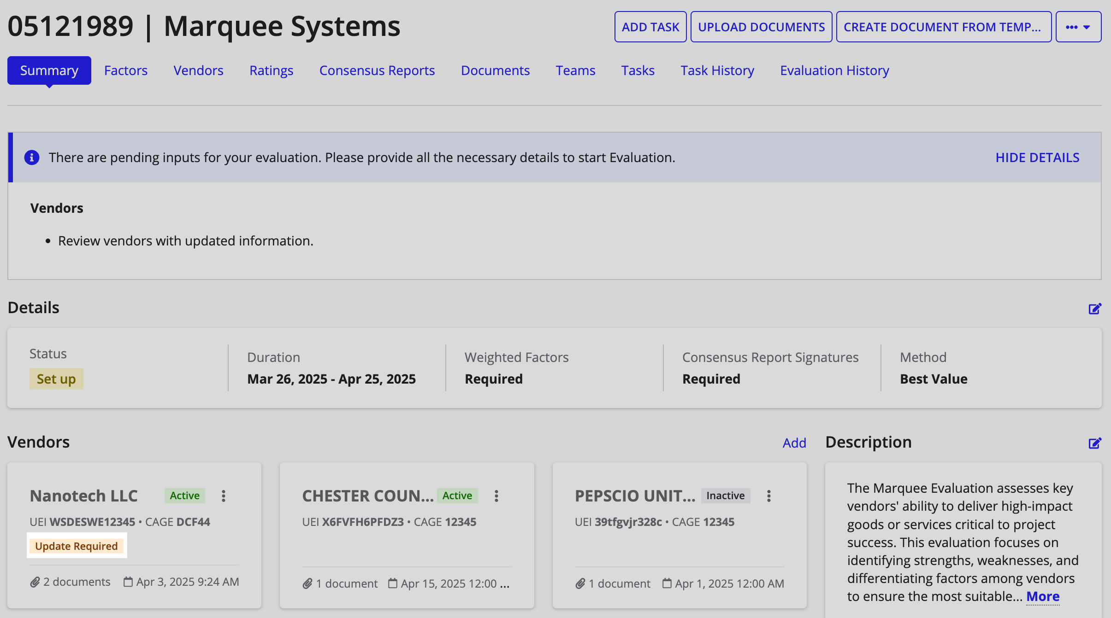The width and height of the screenshot is (1111, 618).
Task: Open the kebab menu for CHESTER COUN... vendor
Action: tap(496, 496)
